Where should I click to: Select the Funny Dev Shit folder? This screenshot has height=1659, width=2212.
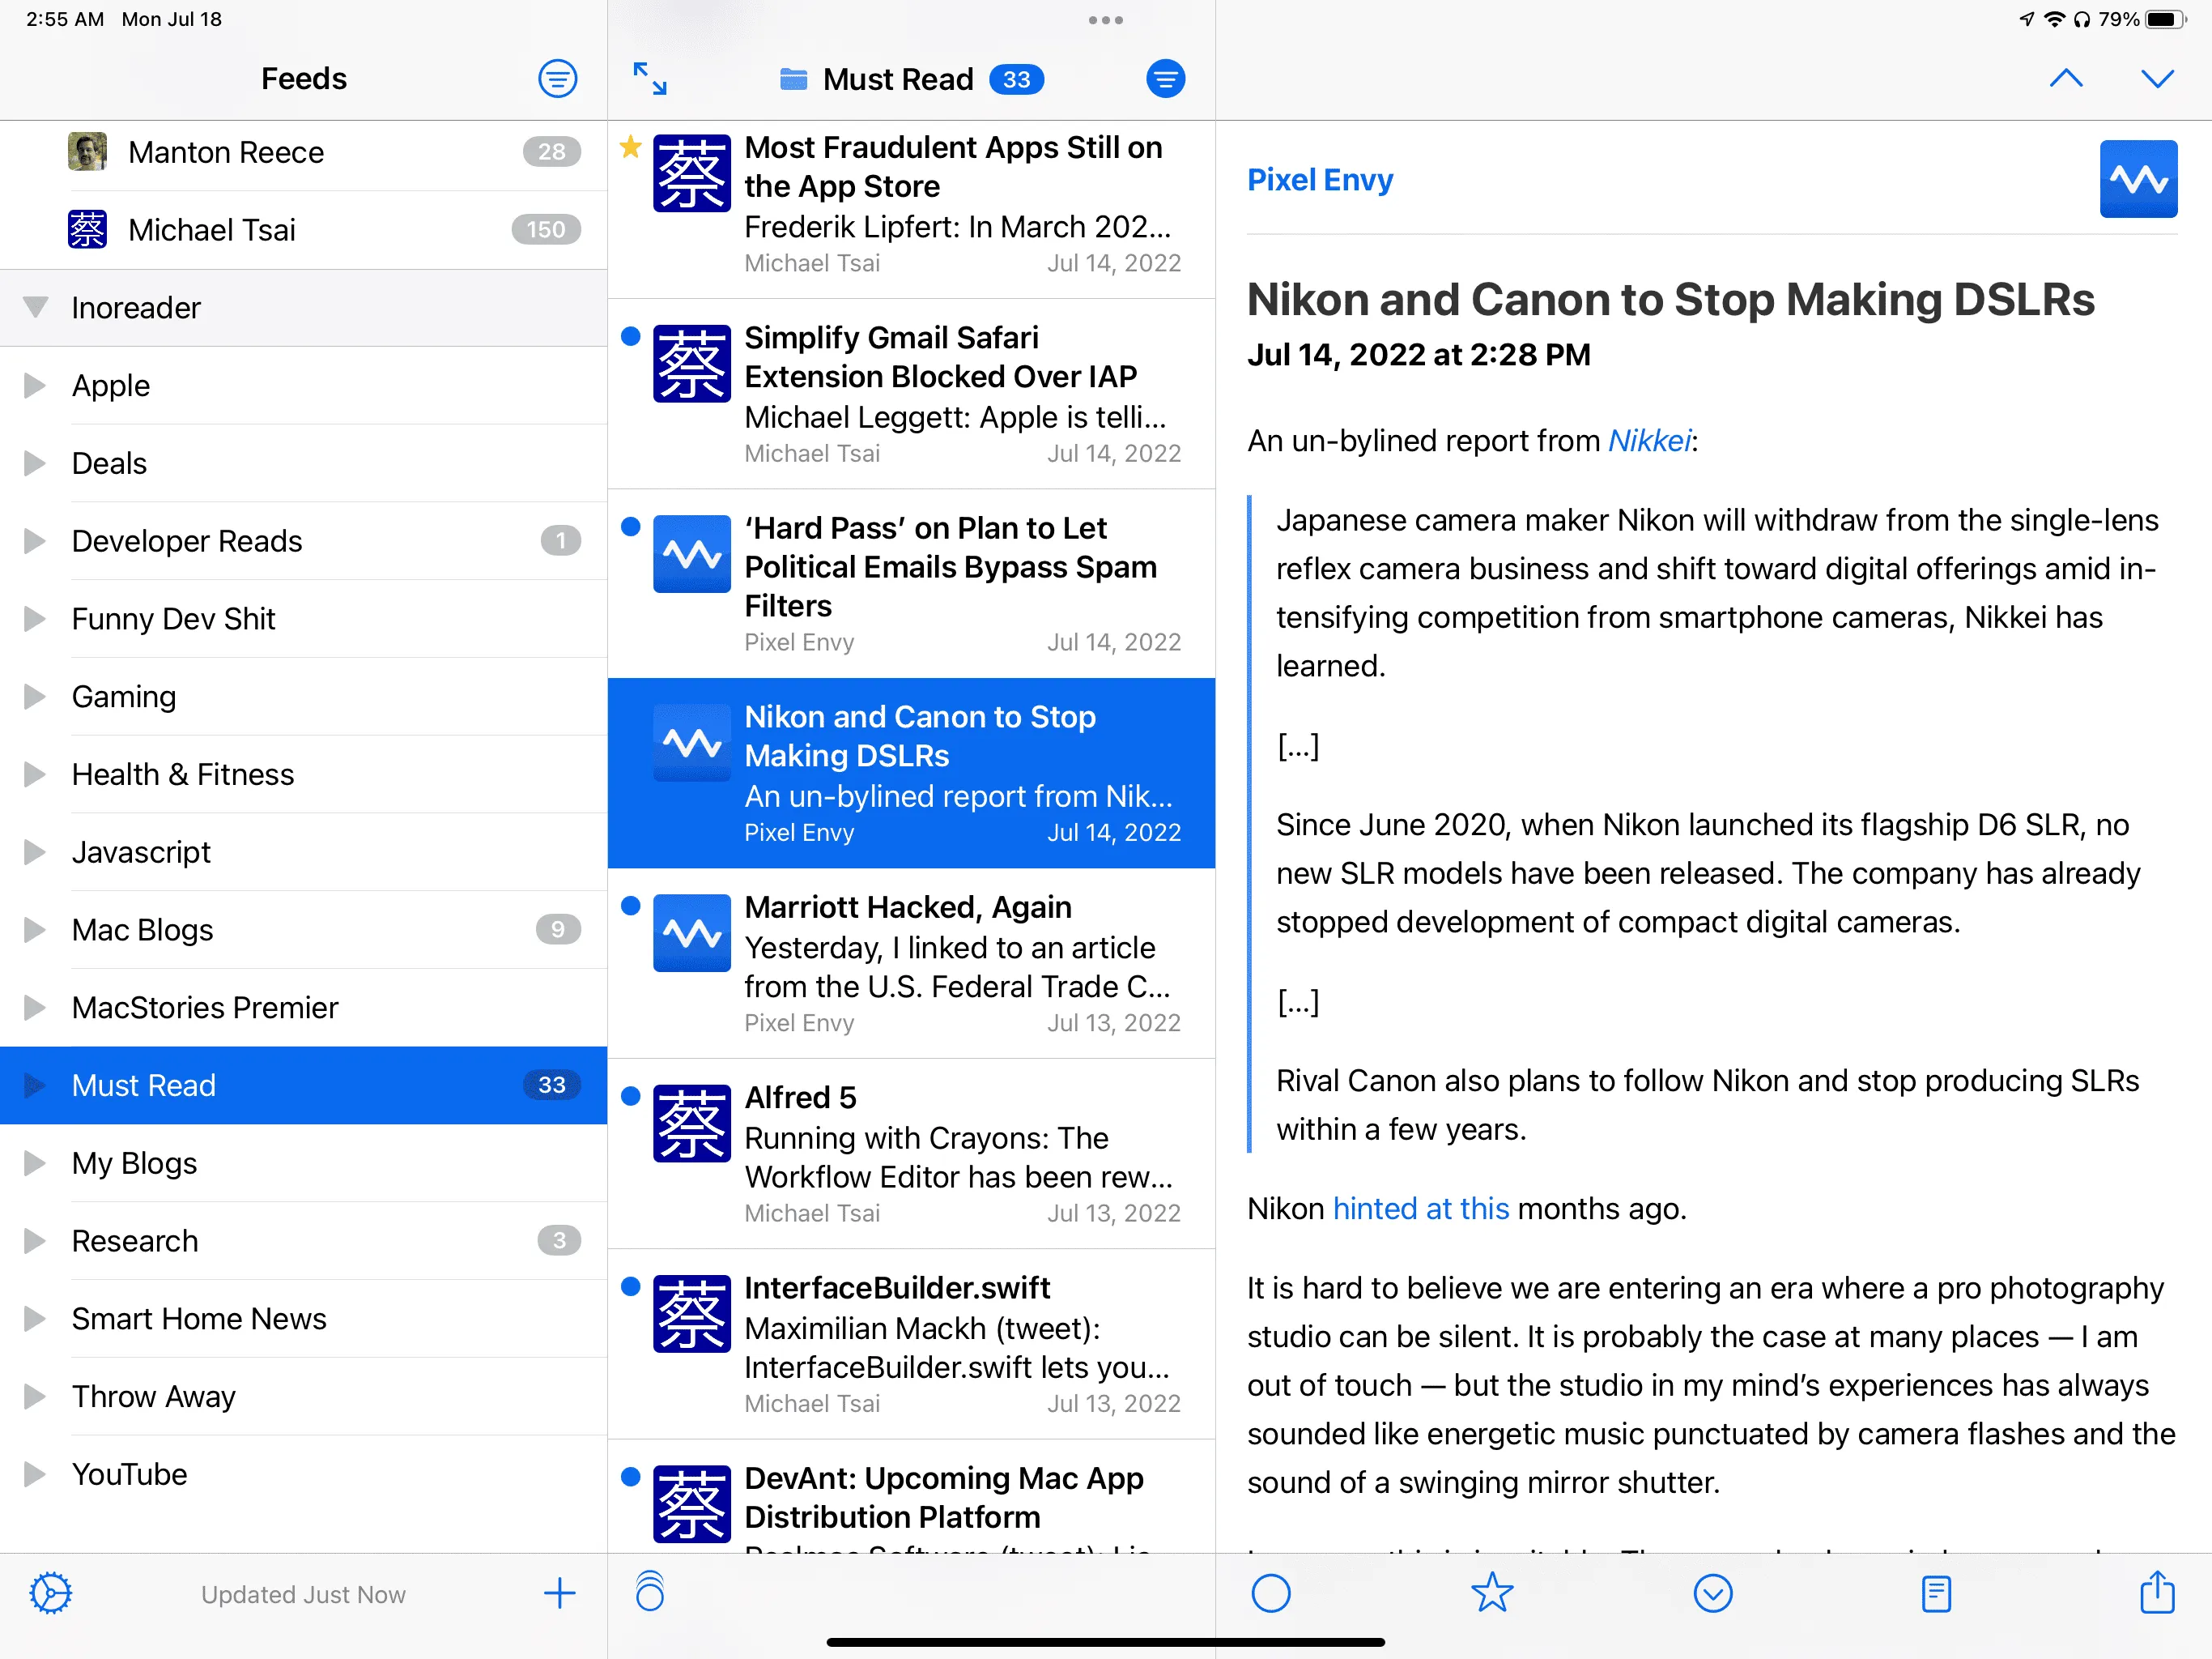click(x=304, y=618)
